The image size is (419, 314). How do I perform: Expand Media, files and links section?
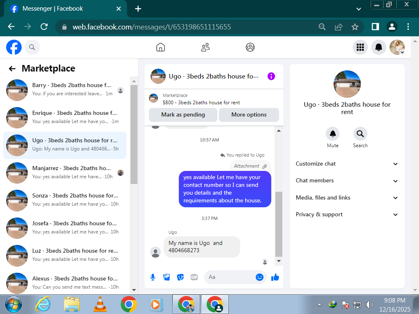pos(347,197)
